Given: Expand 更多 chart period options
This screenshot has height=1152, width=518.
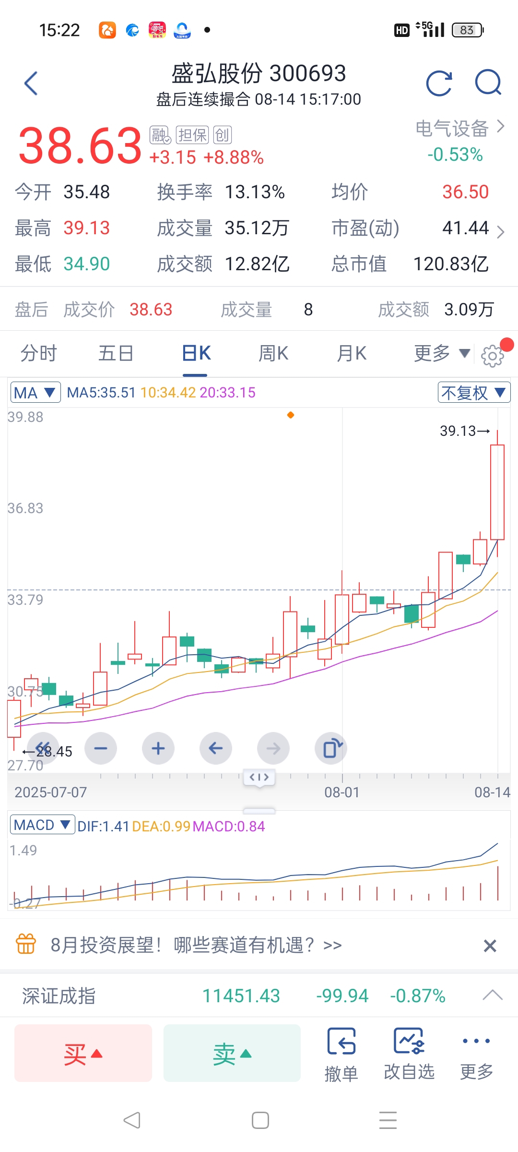Looking at the screenshot, I should pos(442,354).
